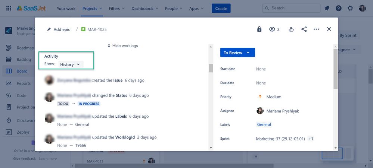Open the Apps menu

coord(196,9)
